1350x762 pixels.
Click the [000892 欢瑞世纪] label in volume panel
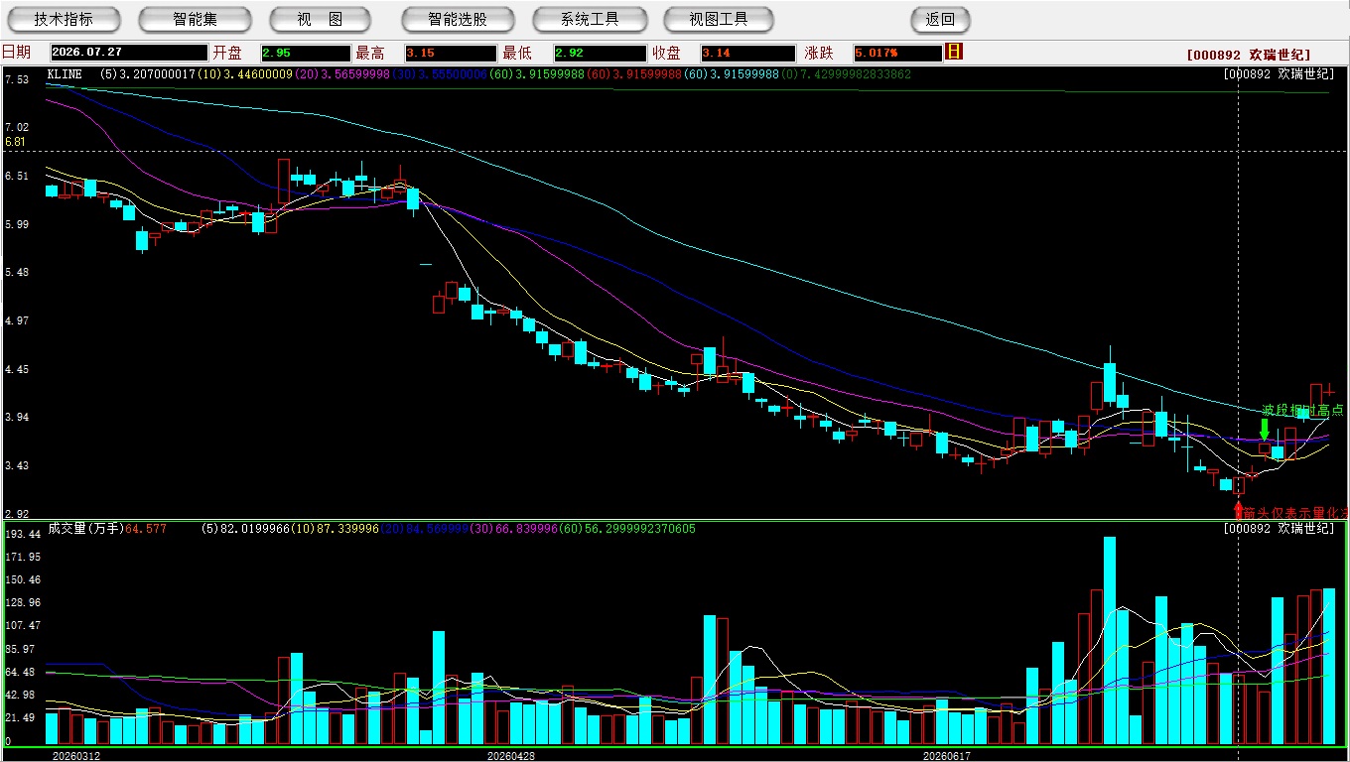pyautogui.click(x=1280, y=529)
